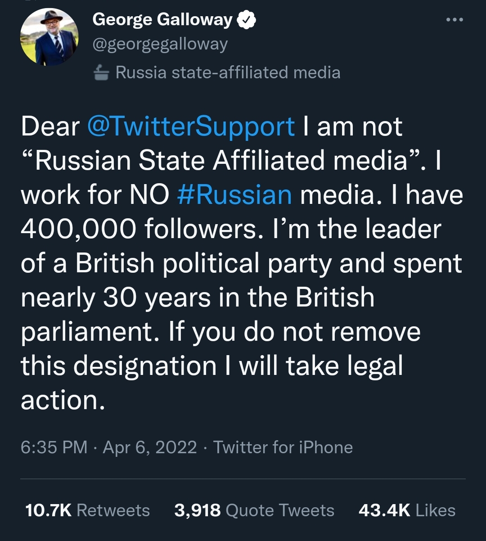Image resolution: width=486 pixels, height=541 pixels.
Task: Click the word "action." ending the tweet
Action: pyautogui.click(x=63, y=400)
